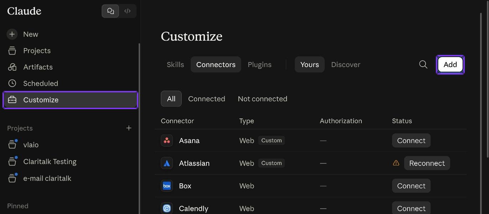The height and width of the screenshot is (214, 489).
Task: Connect the Box connector
Action: (x=411, y=186)
